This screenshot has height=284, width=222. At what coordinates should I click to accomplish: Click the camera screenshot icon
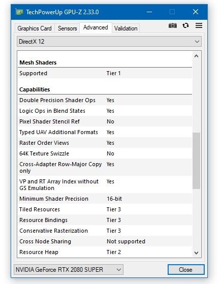point(173,25)
